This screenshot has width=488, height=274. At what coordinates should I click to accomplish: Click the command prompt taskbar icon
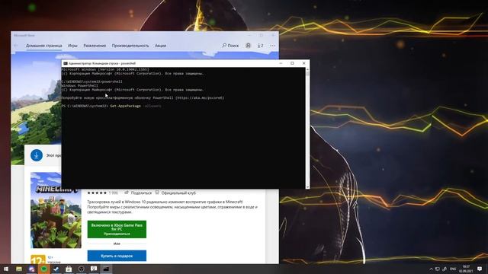pyautogui.click(x=106, y=269)
